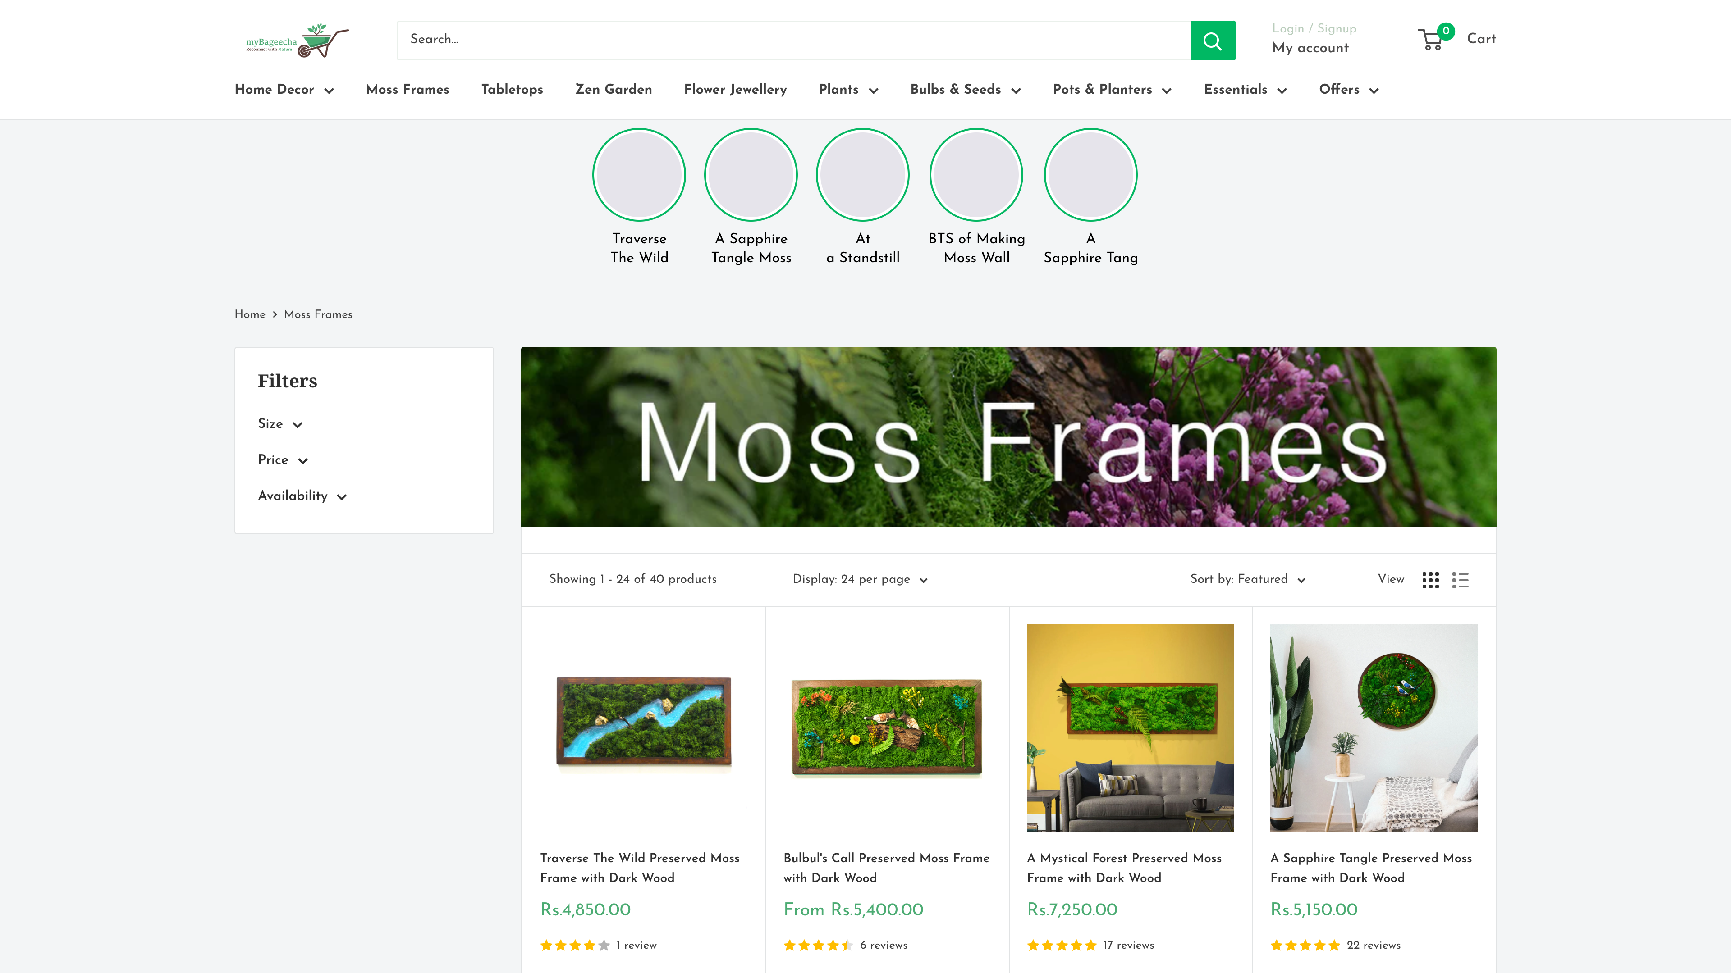Viewport: 1731px width, 973px height.
Task: Change 'Display: 24 per page' setting
Action: click(x=859, y=579)
